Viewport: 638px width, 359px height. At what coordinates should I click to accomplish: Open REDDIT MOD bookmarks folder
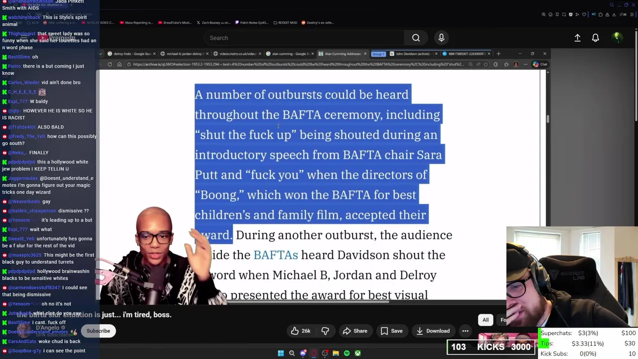click(x=285, y=22)
